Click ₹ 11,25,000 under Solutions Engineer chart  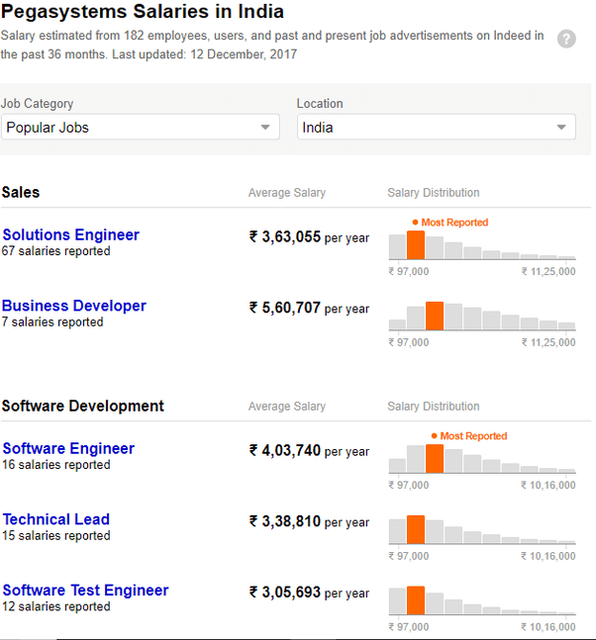(548, 271)
